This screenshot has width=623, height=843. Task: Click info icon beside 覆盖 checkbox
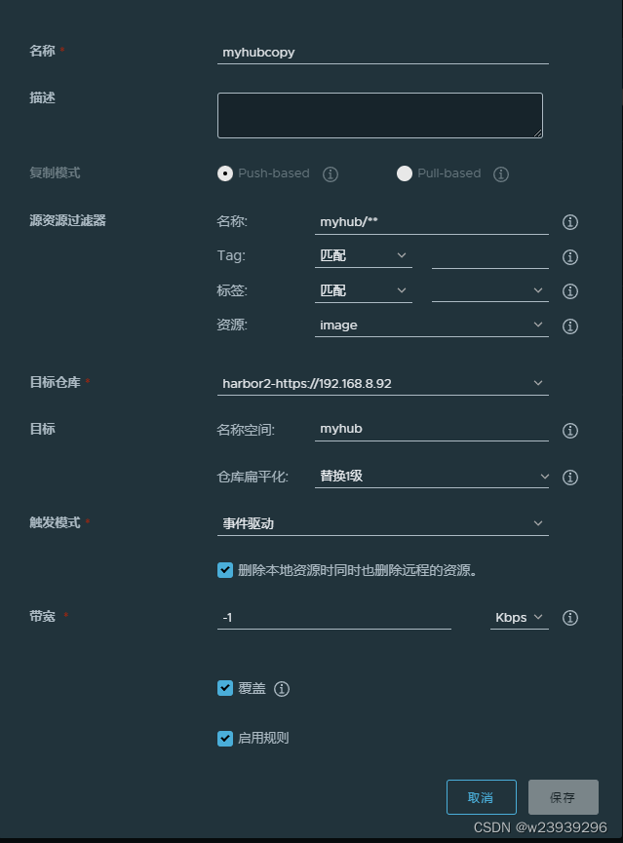pyautogui.click(x=282, y=689)
